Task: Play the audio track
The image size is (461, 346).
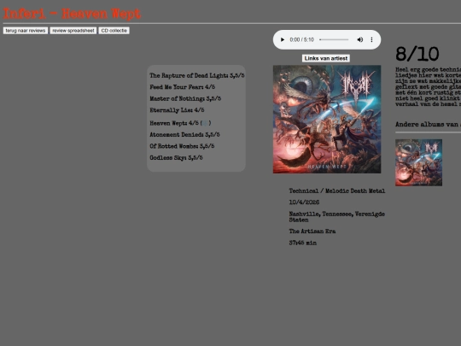Action: [283, 39]
